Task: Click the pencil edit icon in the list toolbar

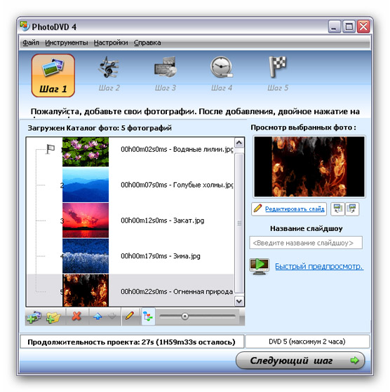Action: pos(130,316)
